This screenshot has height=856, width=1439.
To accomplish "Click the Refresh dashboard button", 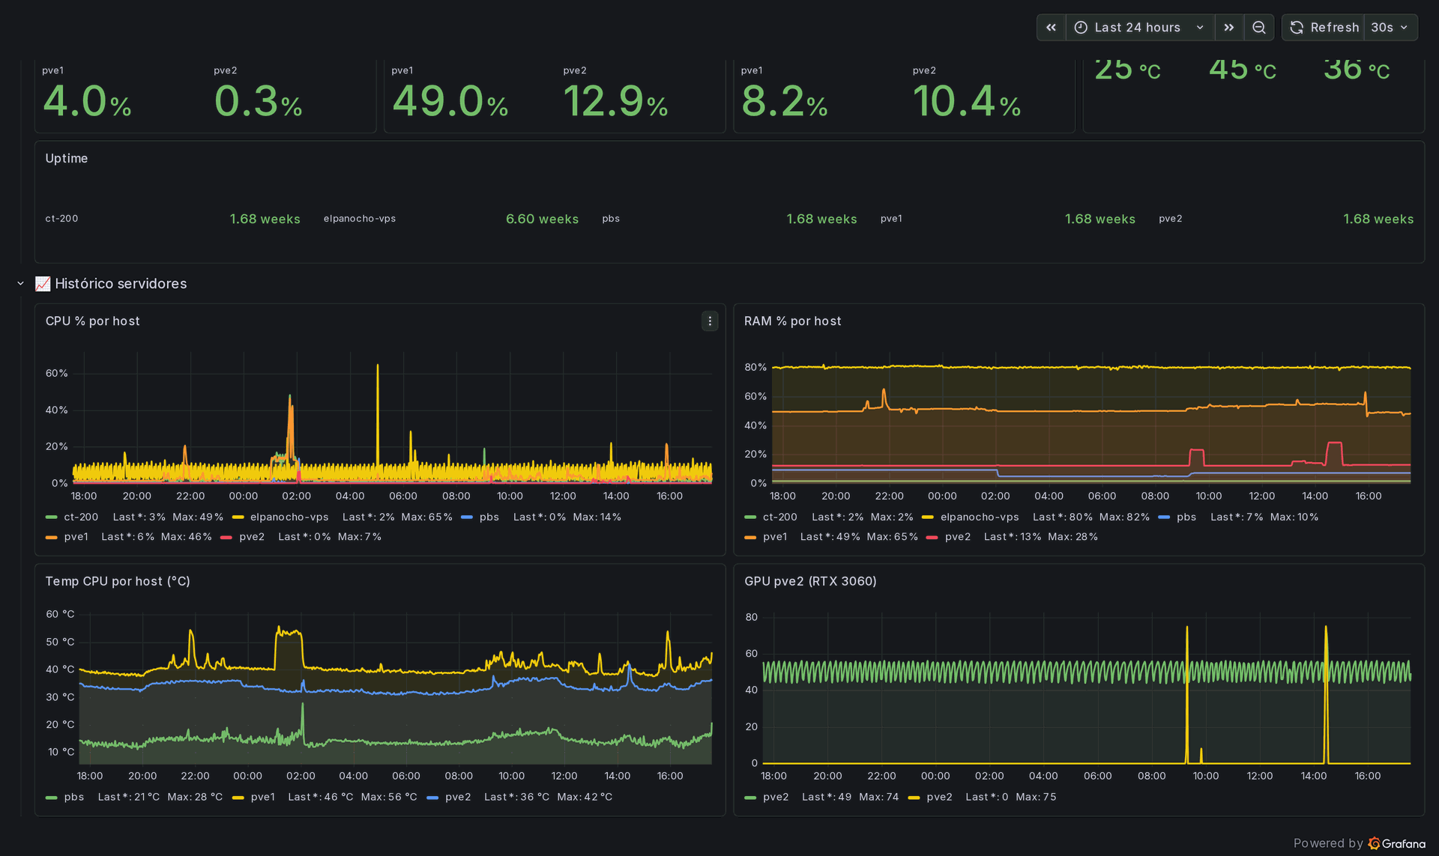I will pyautogui.click(x=1324, y=28).
